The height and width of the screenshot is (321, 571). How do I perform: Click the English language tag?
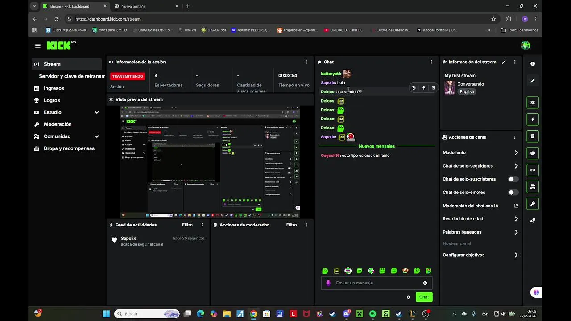[x=467, y=92]
